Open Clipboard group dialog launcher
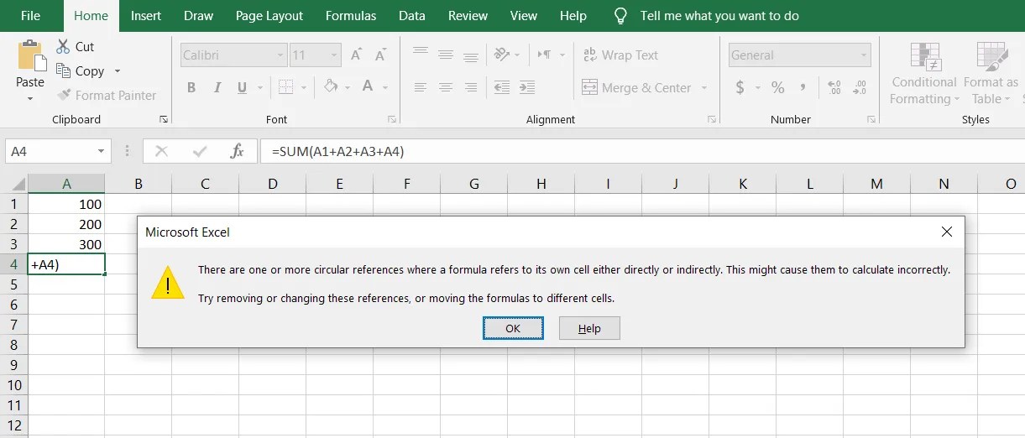Image resolution: width=1025 pixels, height=438 pixels. coord(164,119)
